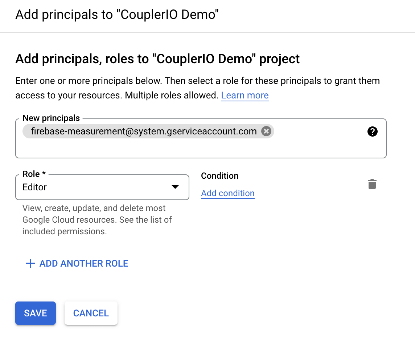415x340 pixels.
Task: Click the Editor role description text
Action: pos(97,220)
